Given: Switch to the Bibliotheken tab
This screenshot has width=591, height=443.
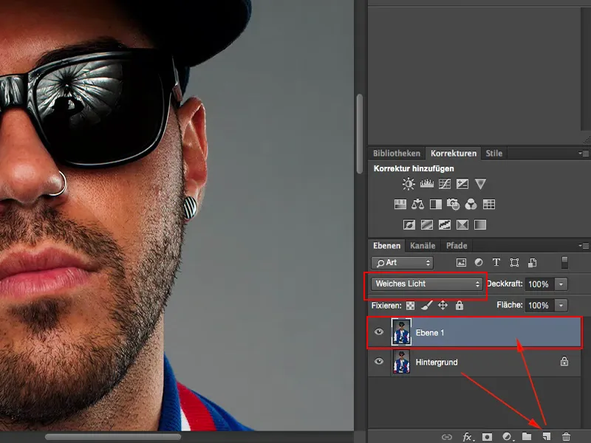Looking at the screenshot, I should click(x=397, y=154).
